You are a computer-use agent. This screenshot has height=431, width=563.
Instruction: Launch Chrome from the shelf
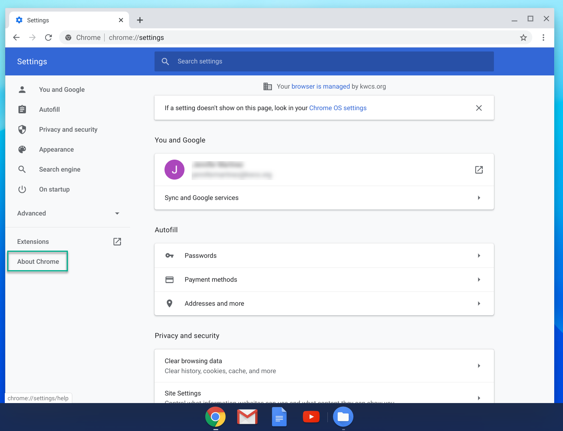coord(215,417)
